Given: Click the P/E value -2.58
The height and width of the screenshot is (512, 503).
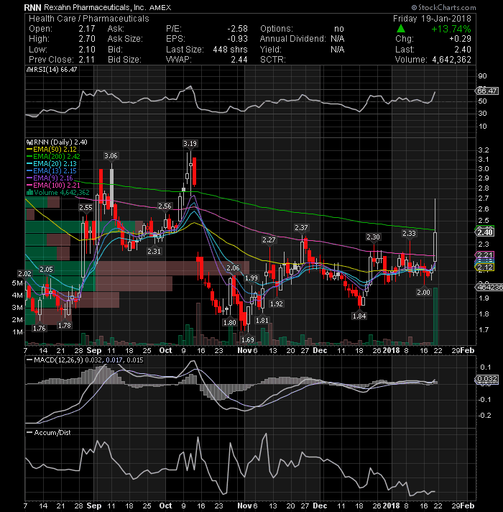Looking at the screenshot, I should tap(237, 29).
